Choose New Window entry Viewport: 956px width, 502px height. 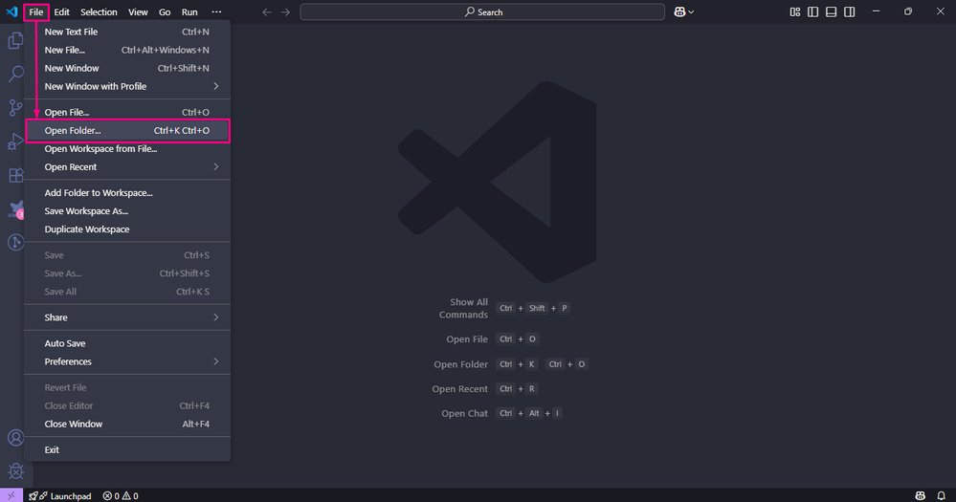pyautogui.click(x=127, y=68)
